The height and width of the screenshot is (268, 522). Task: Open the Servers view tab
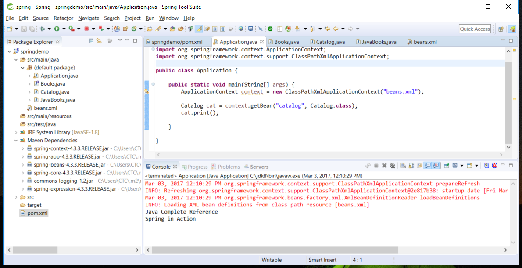[256, 167]
